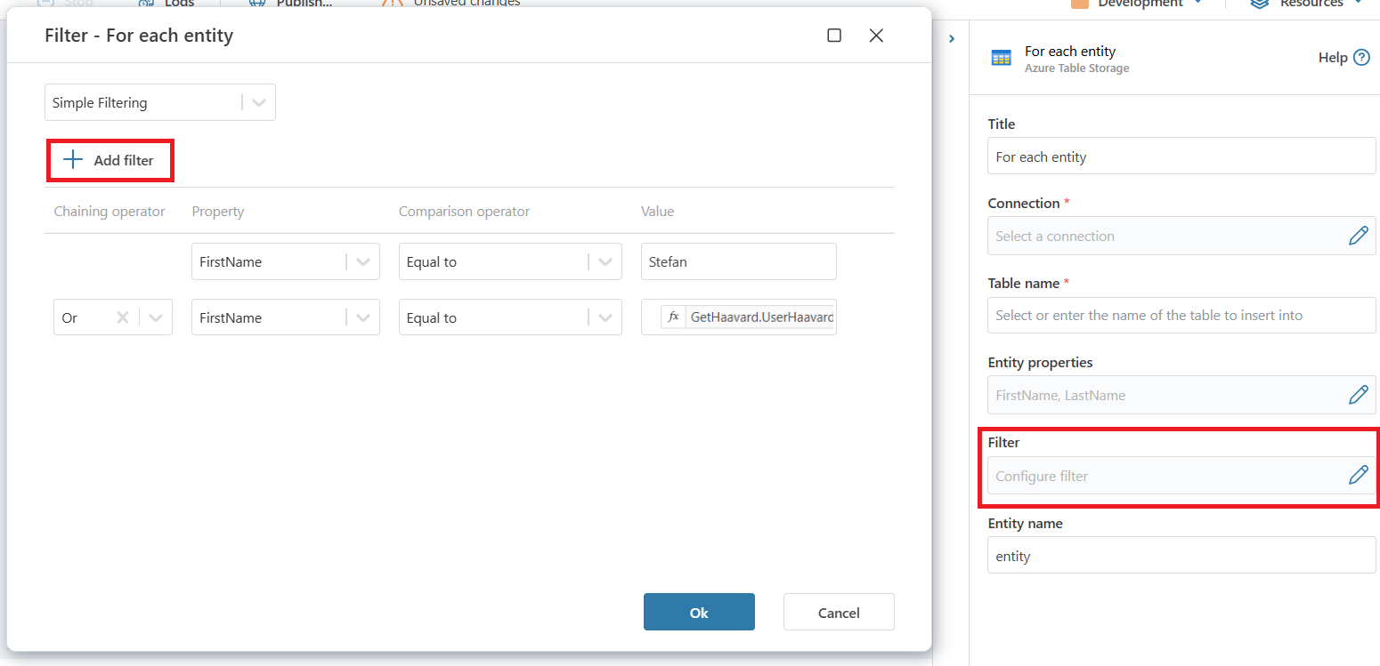Click the Chaining operator column header
This screenshot has width=1380, height=666.
tap(110, 211)
